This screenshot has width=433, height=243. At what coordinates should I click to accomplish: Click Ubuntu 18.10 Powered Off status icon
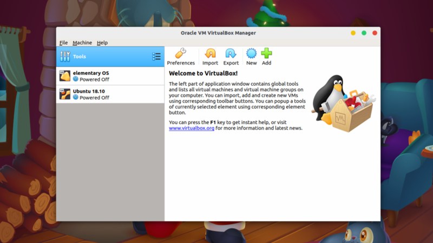(x=76, y=97)
